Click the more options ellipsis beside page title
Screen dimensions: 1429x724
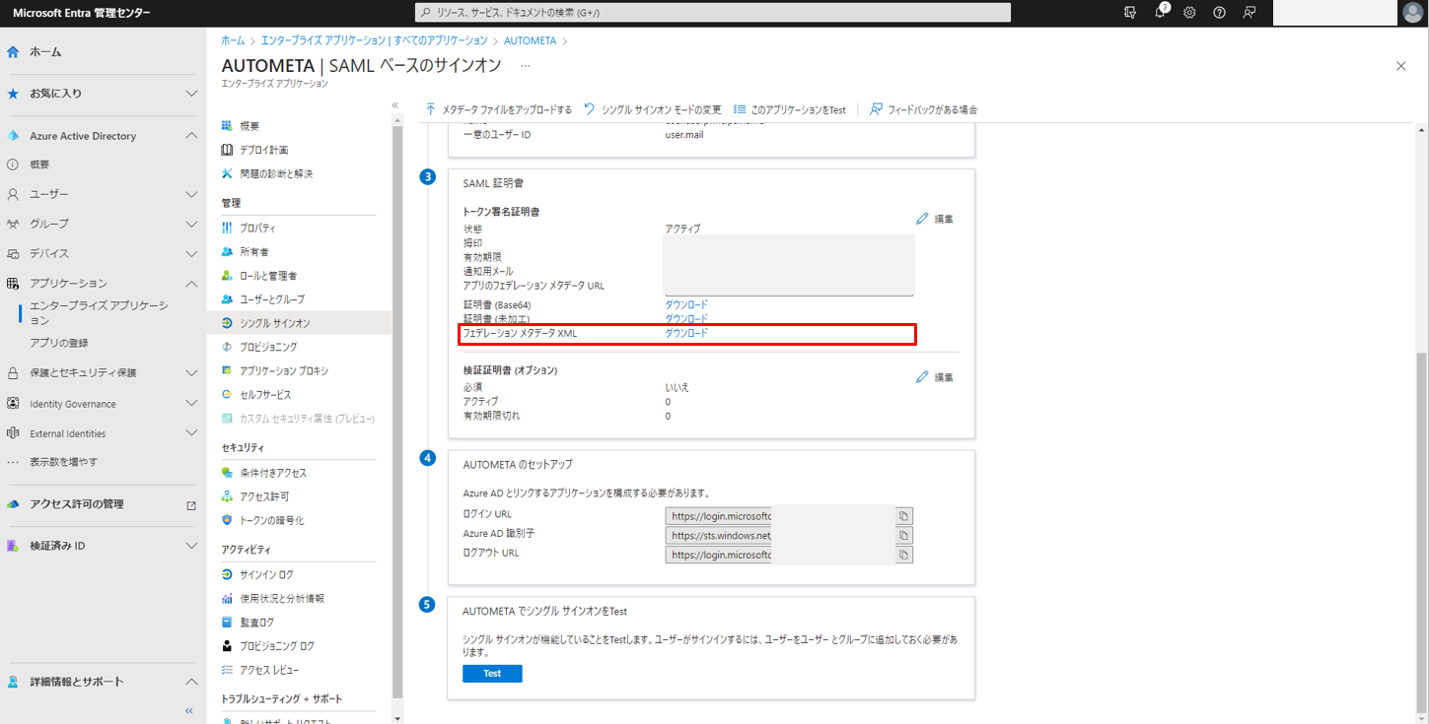(x=526, y=65)
